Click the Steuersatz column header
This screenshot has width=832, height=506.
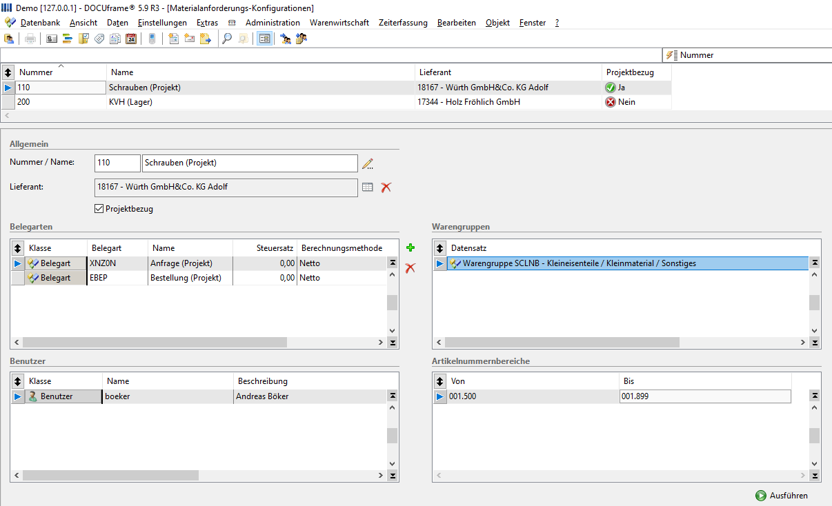[x=265, y=247]
